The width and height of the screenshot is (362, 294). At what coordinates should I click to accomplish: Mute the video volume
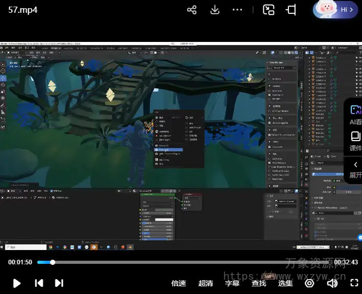332,283
